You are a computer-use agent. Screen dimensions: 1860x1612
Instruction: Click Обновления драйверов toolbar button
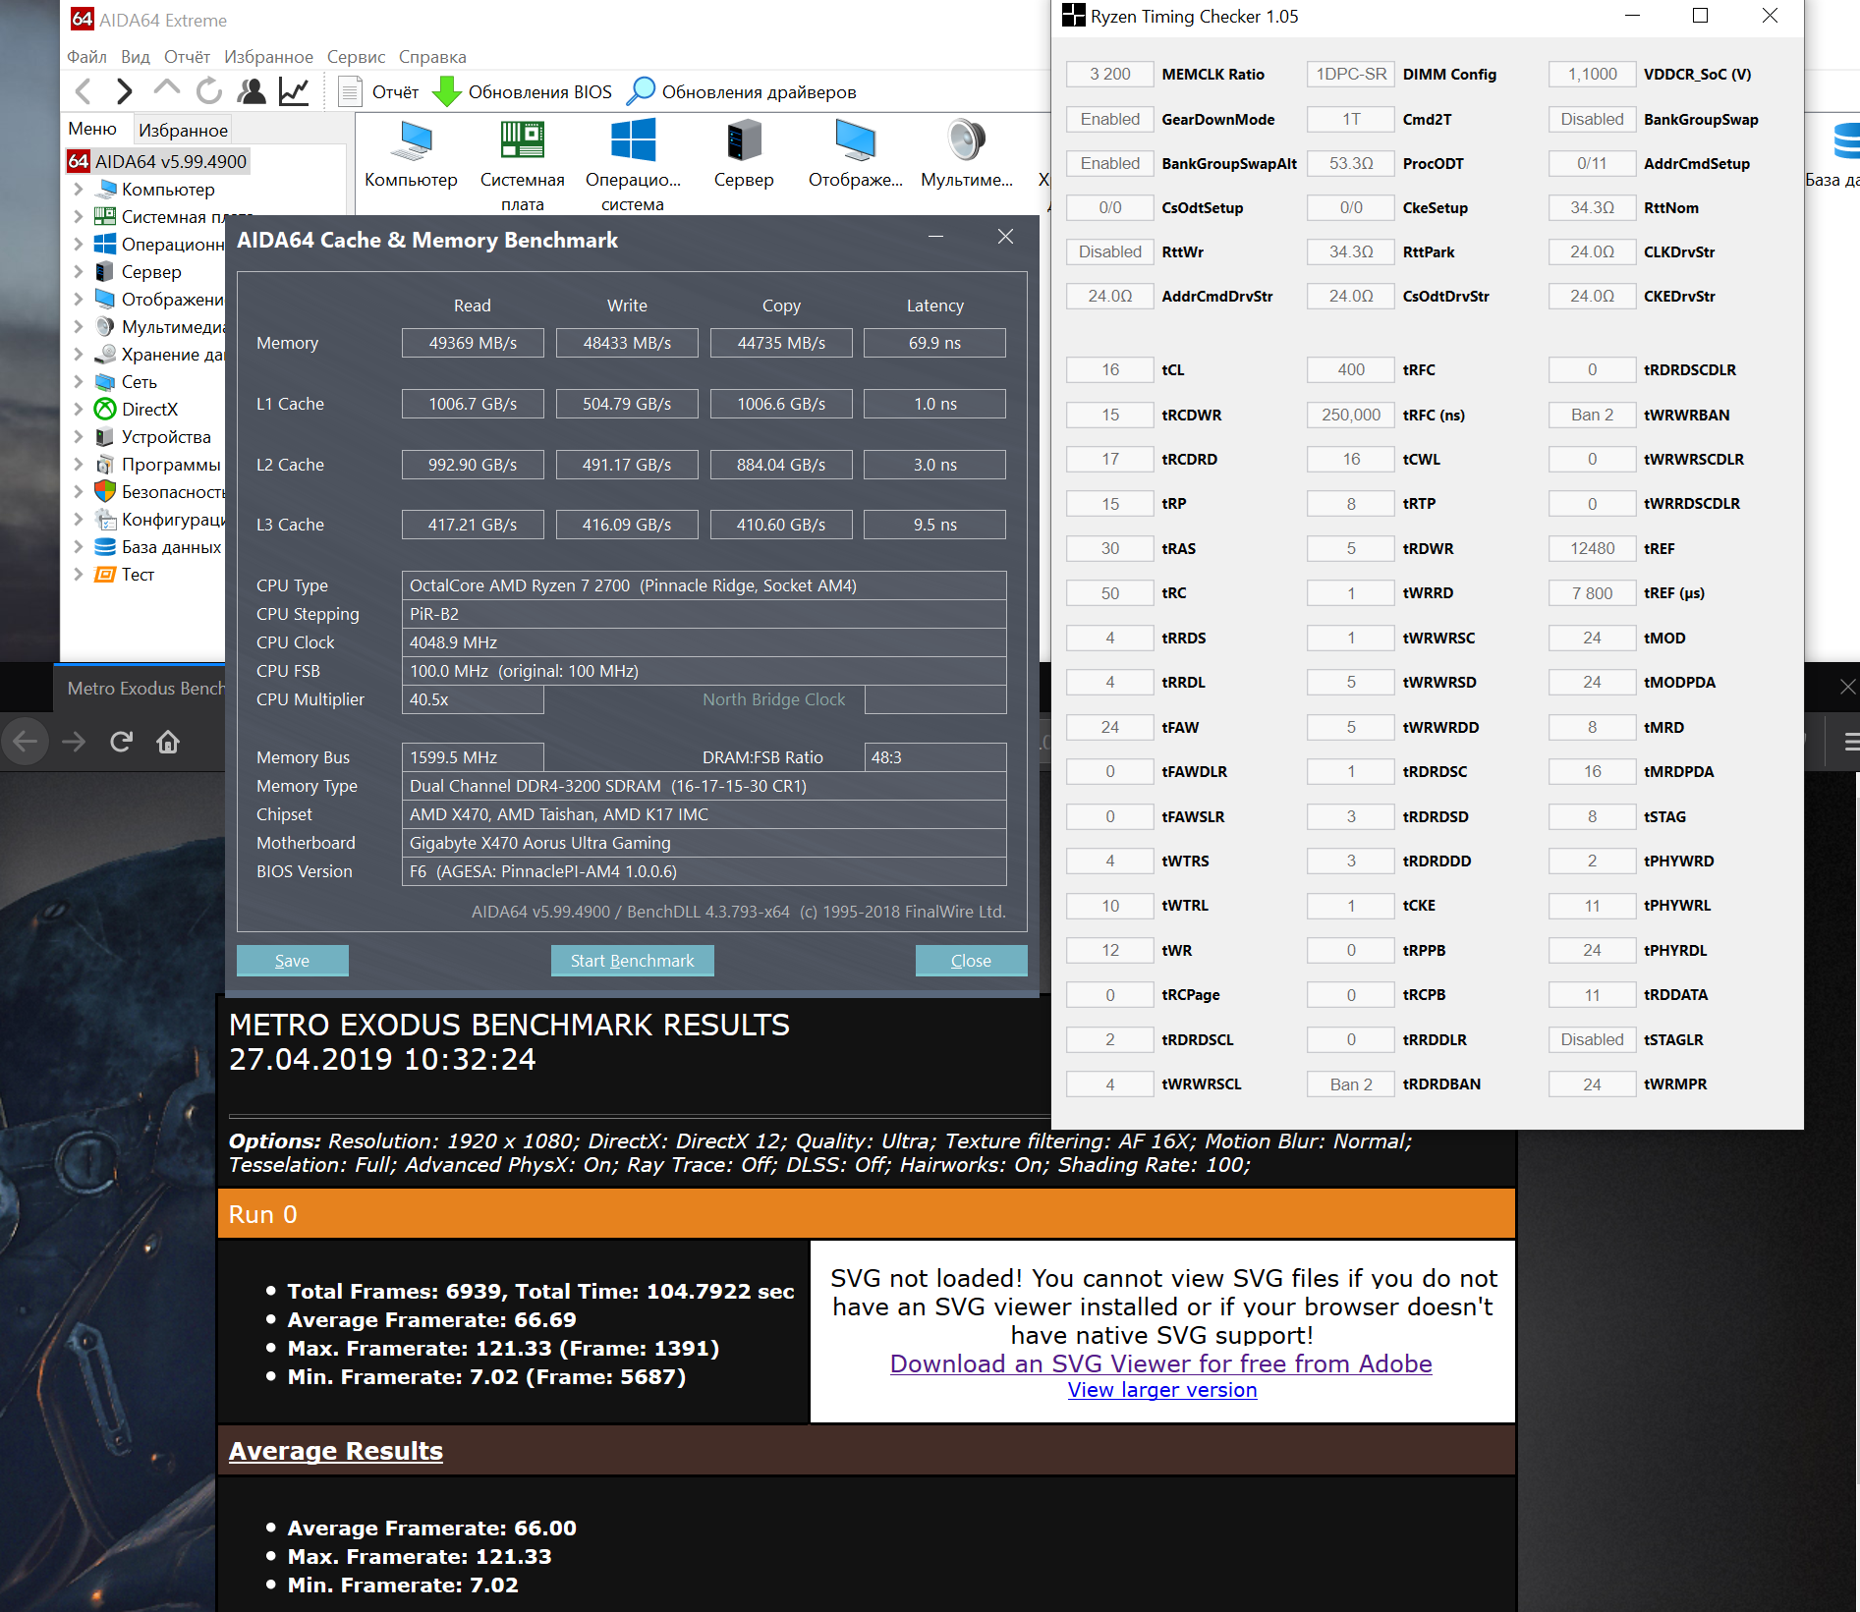(x=742, y=92)
